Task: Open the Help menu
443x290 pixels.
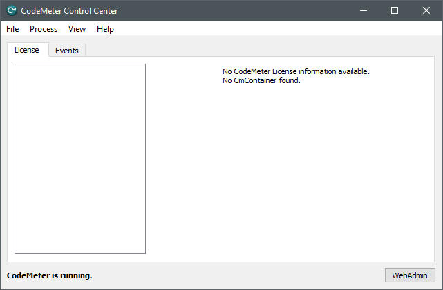Action: (105, 29)
